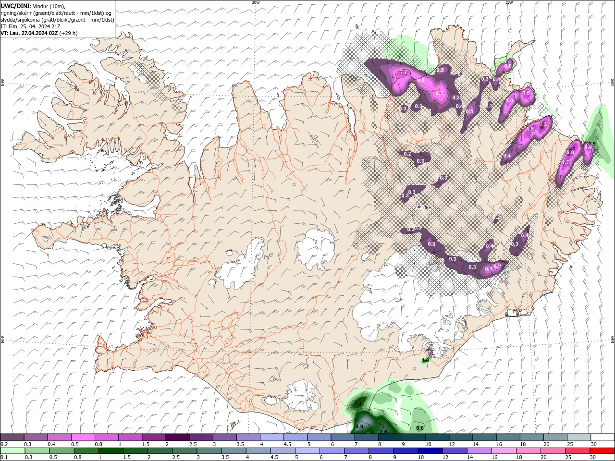The height and width of the screenshot is (461, 615).
Task: Click the 2.6 rain value on the south coast
Action: coord(383,432)
